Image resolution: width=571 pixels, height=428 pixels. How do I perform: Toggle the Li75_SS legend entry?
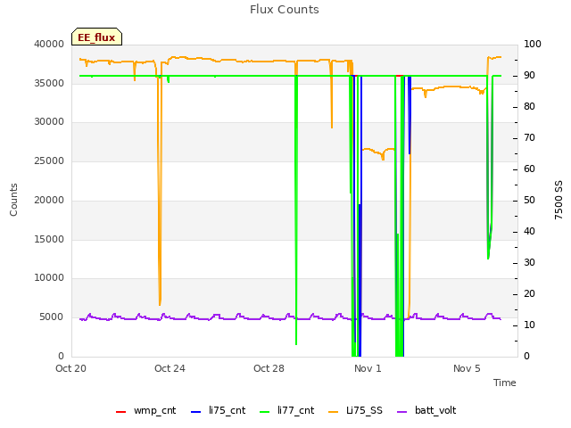[355, 410]
